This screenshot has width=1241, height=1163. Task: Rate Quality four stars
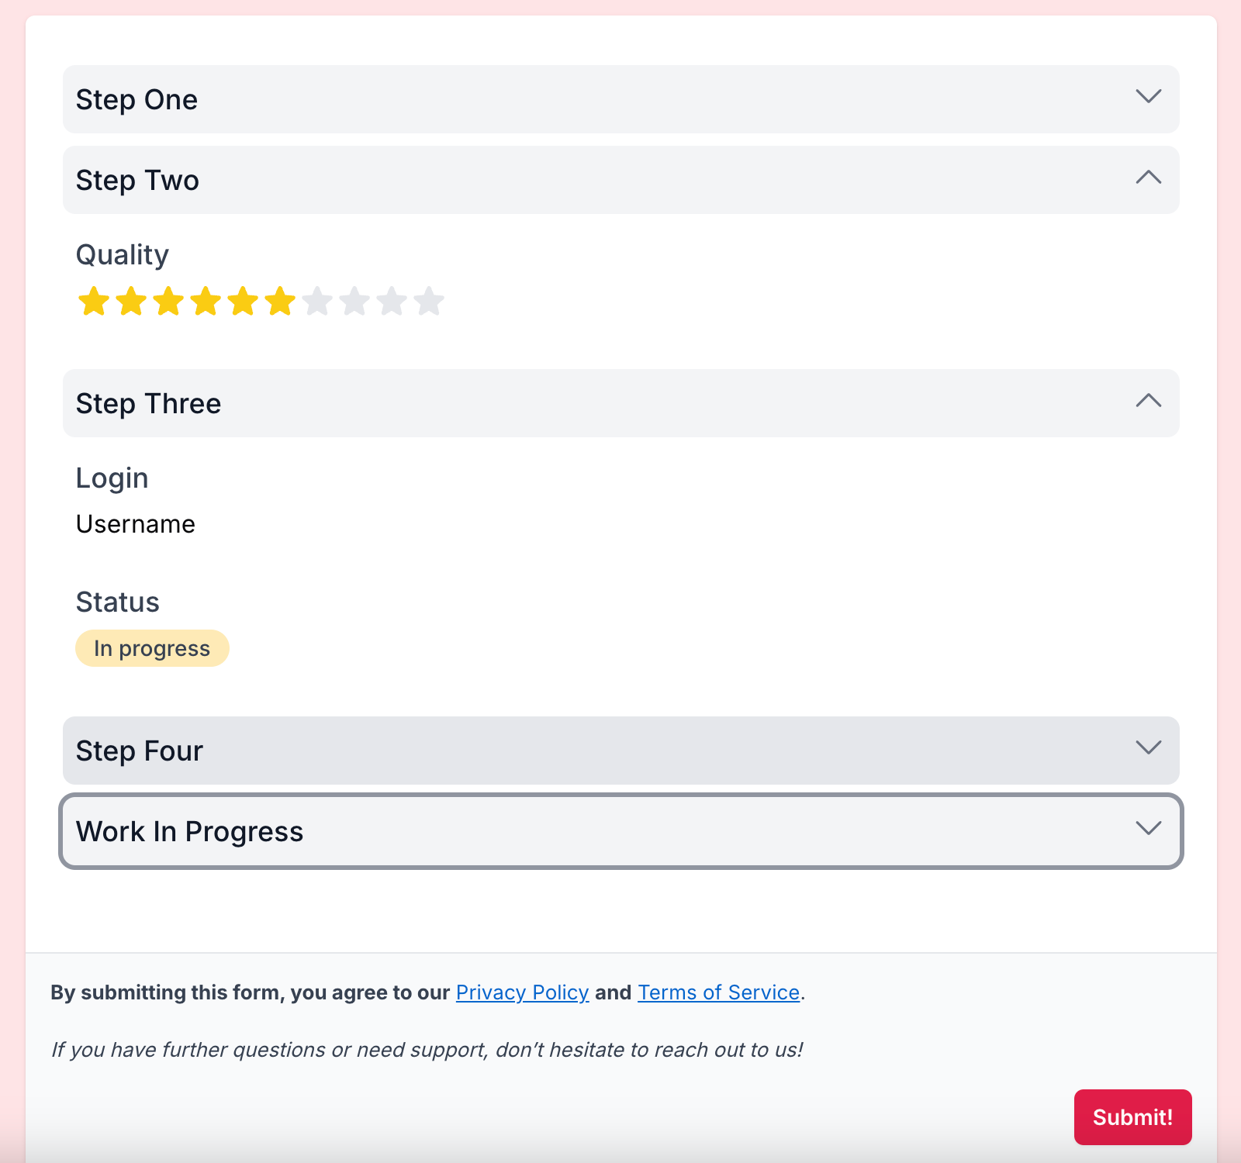click(206, 301)
